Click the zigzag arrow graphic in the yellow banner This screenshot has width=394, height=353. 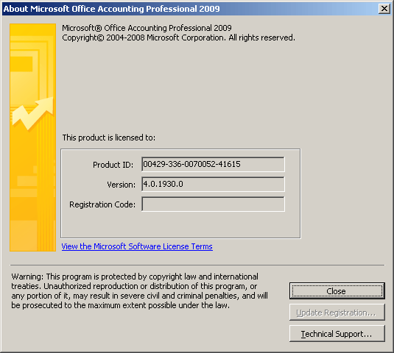(32, 114)
